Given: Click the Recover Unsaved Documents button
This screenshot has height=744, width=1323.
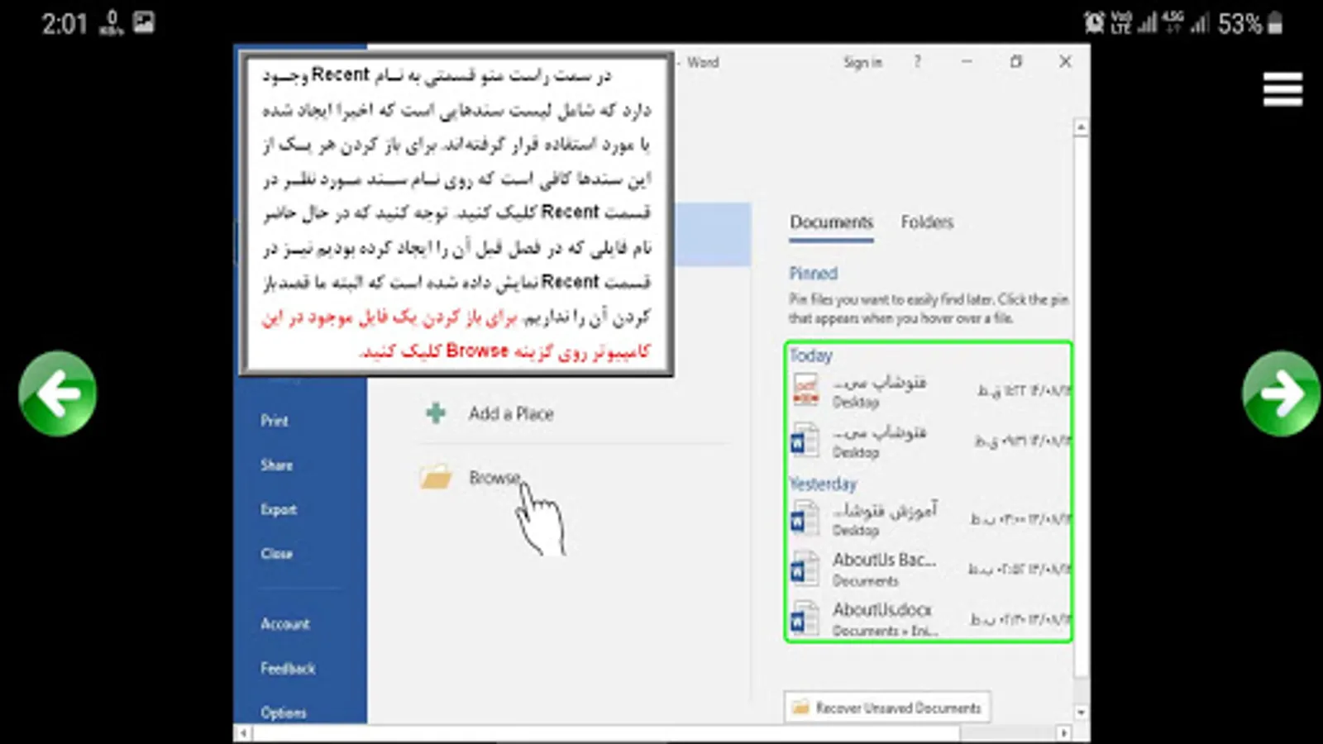Looking at the screenshot, I should 887,708.
